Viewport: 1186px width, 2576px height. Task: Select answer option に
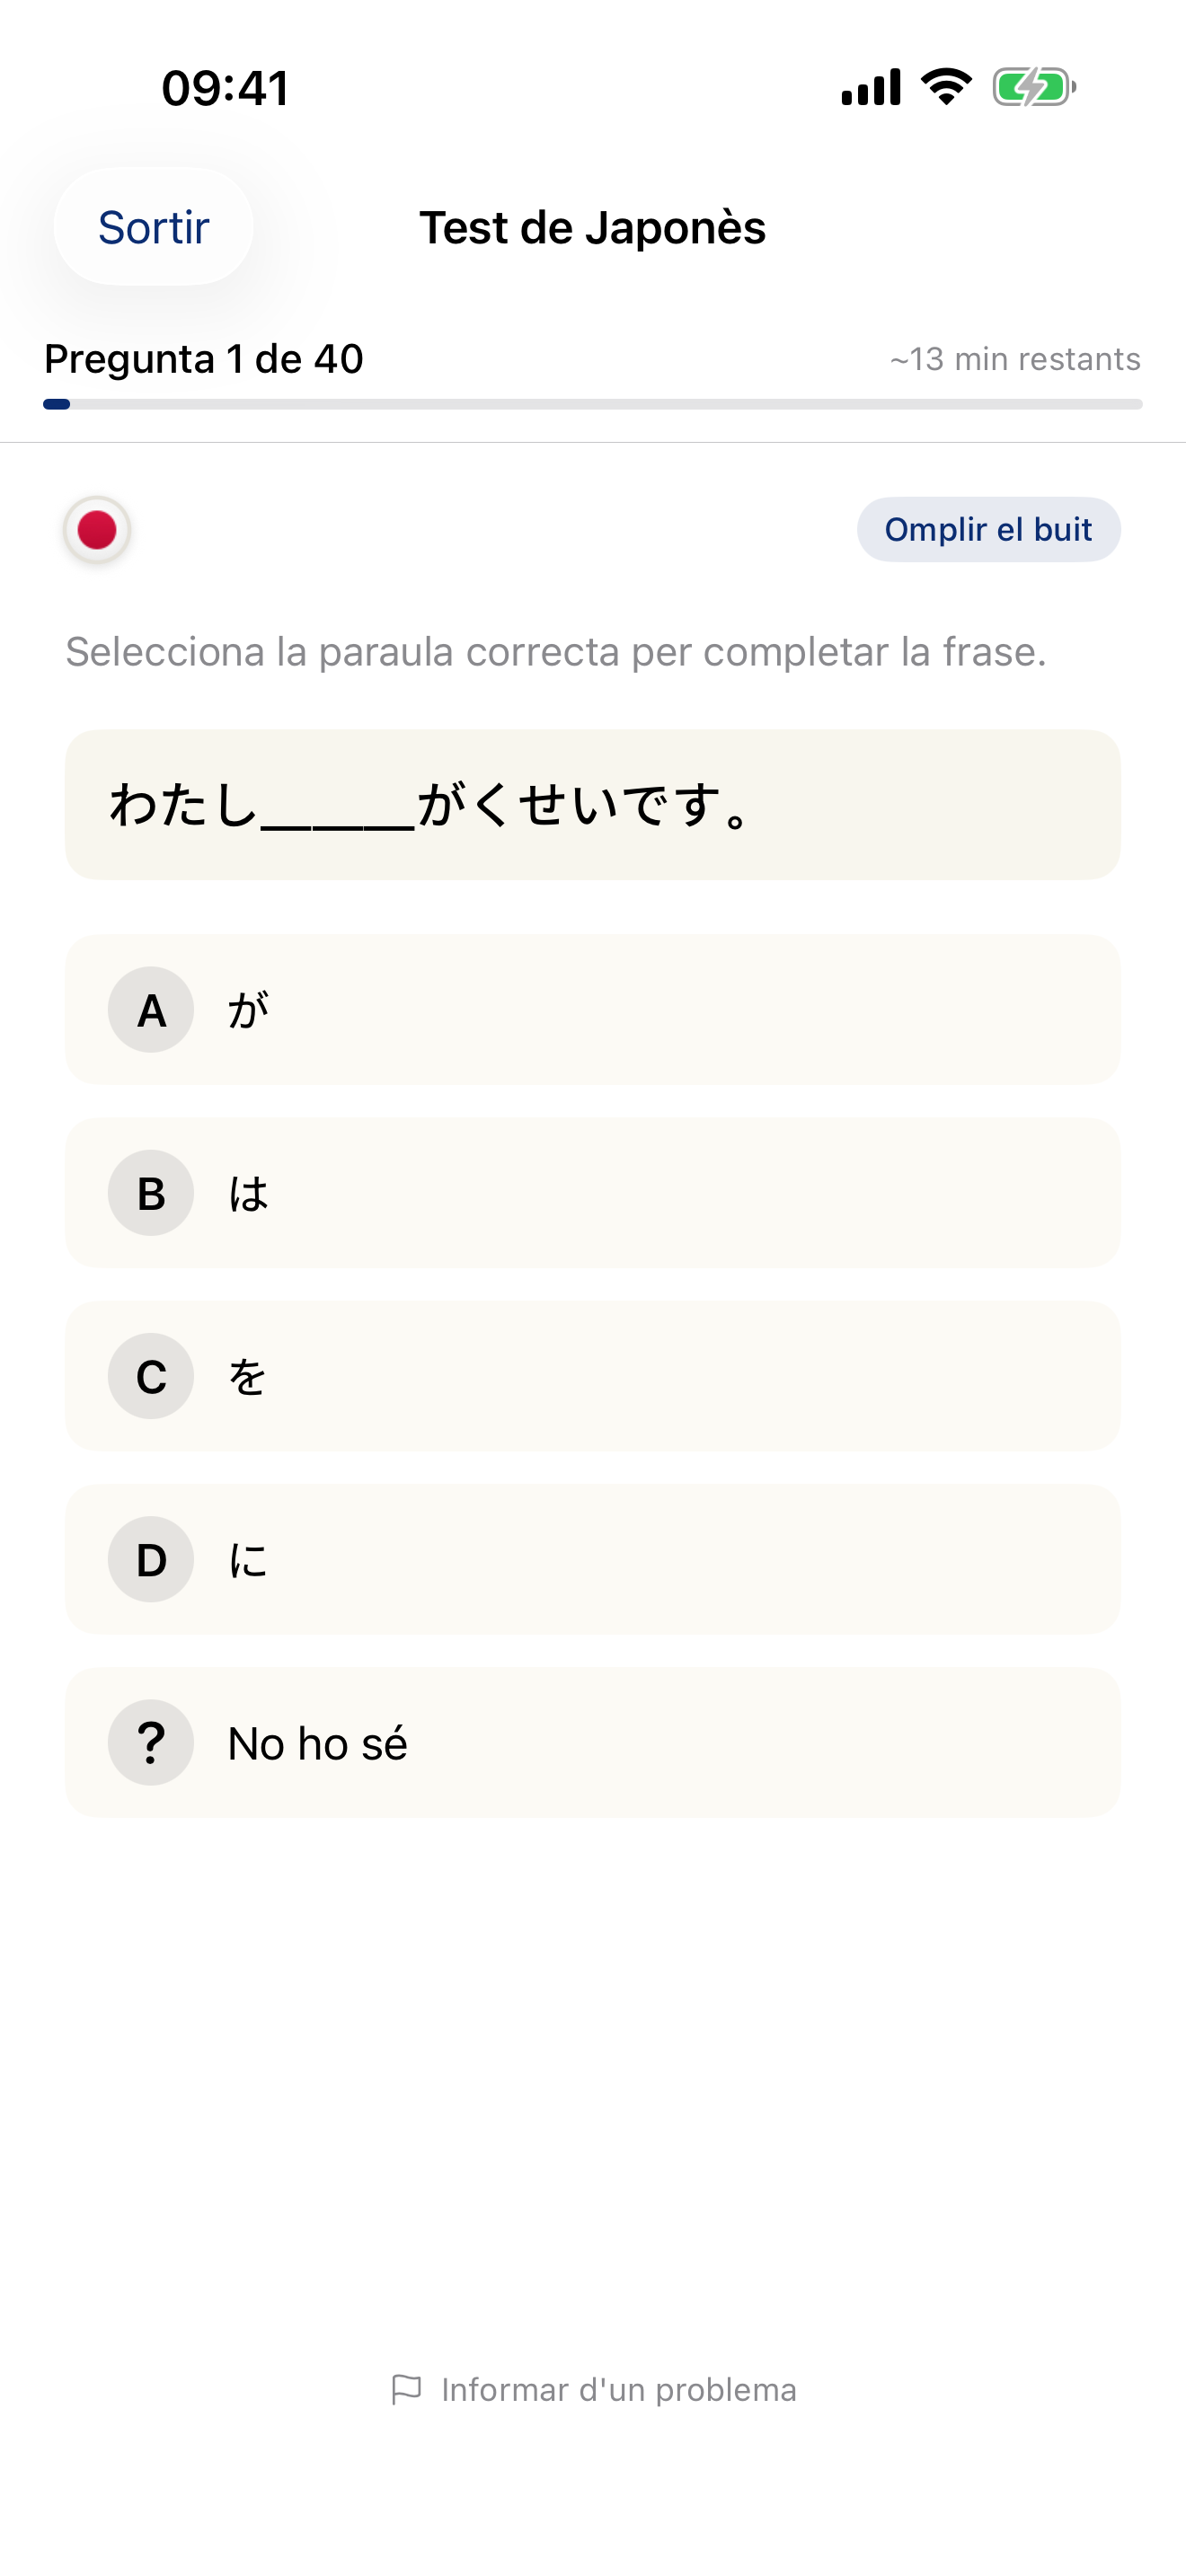tap(592, 1559)
